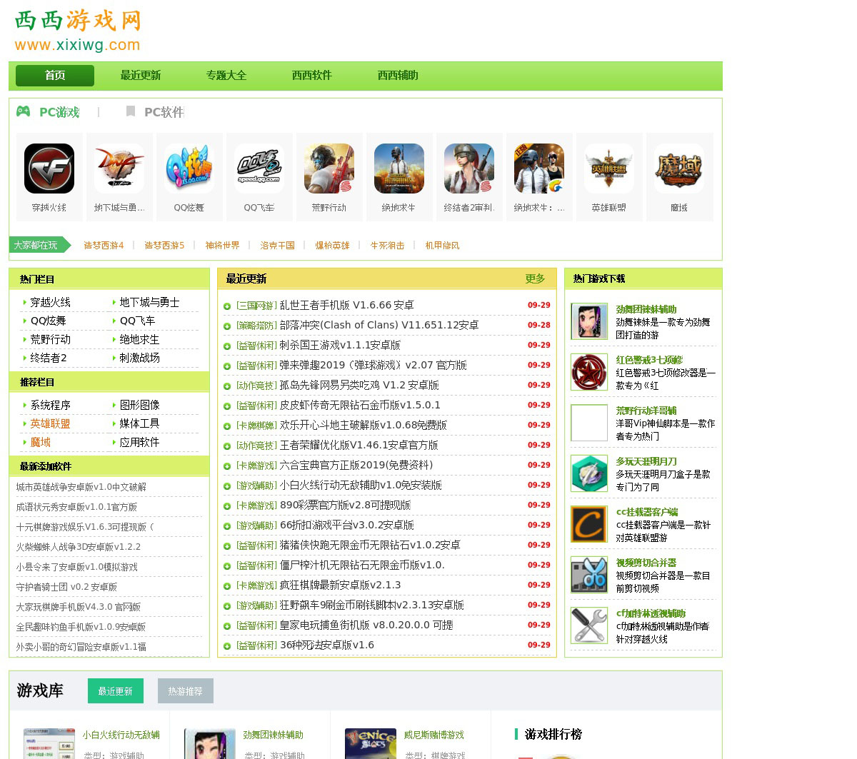The height and width of the screenshot is (759, 857).
Task: Open 造梦西游5 trending link
Action: point(164,245)
